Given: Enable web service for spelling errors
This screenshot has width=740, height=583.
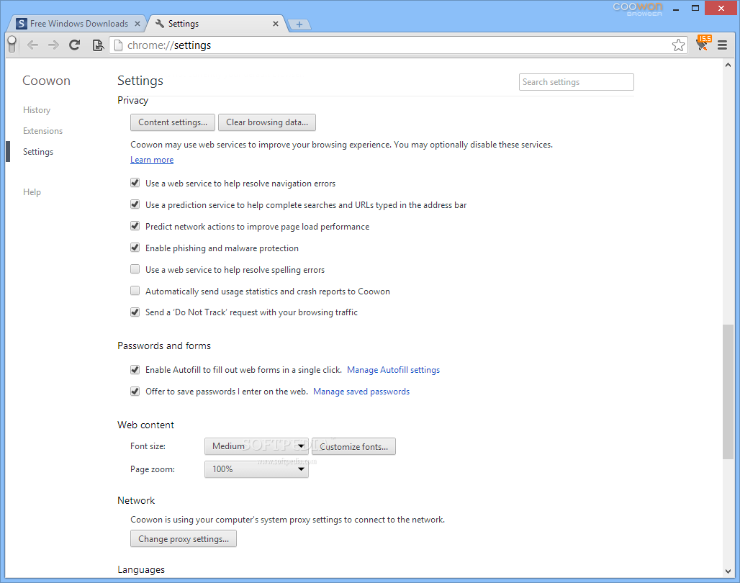Looking at the screenshot, I should click(135, 269).
